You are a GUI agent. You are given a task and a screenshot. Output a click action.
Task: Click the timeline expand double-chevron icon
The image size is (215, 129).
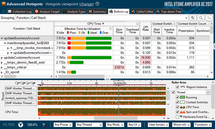point(168,118)
